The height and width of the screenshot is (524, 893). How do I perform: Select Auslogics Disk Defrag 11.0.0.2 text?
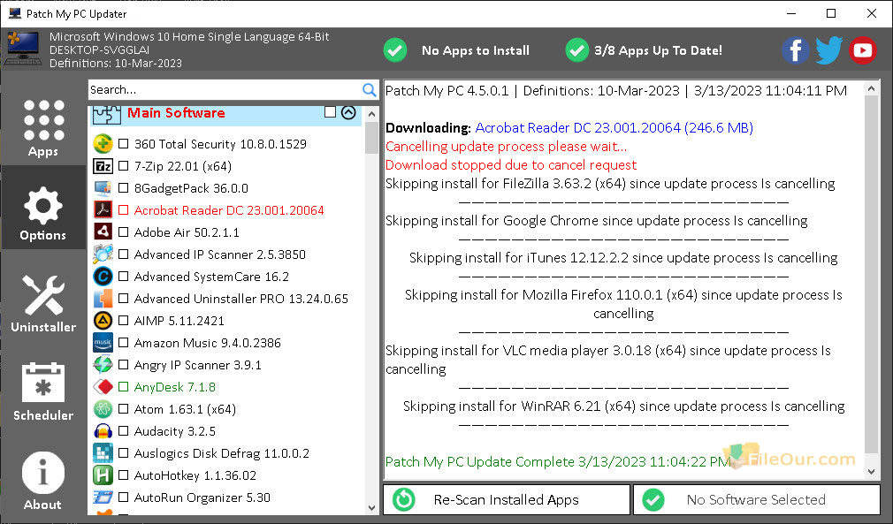[222, 453]
